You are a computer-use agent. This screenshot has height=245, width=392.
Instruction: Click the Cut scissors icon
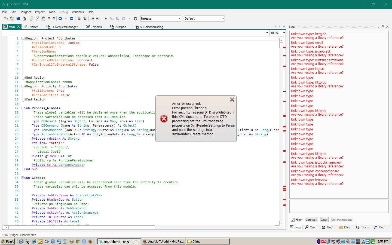coord(38,19)
